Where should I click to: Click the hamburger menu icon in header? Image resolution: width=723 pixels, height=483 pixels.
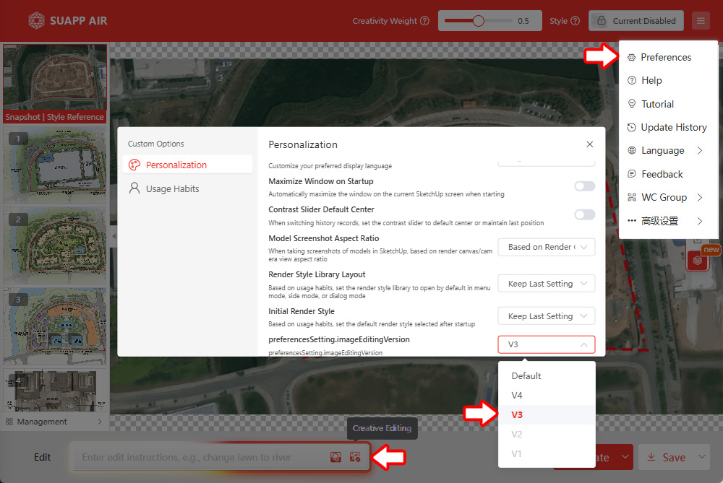700,21
